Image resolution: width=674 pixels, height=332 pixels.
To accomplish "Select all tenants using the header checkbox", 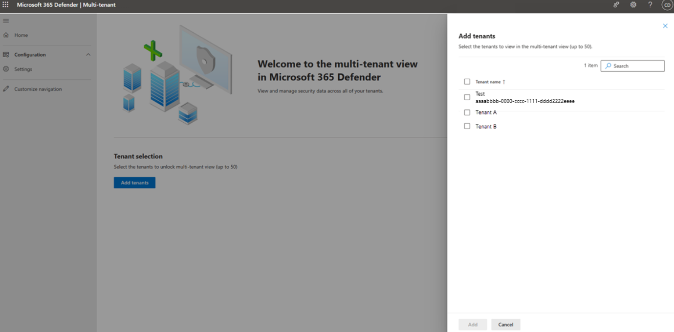I will tap(467, 81).
